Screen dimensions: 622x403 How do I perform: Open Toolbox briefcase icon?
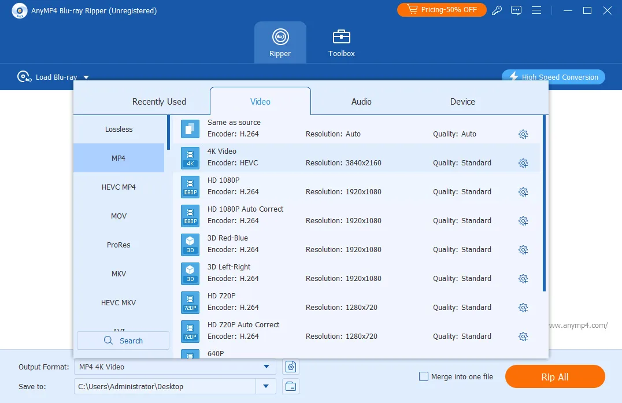341,37
